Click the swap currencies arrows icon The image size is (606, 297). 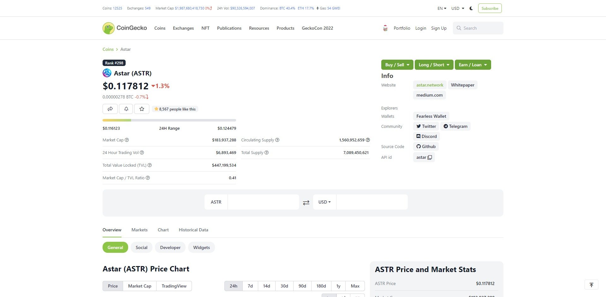(306, 203)
